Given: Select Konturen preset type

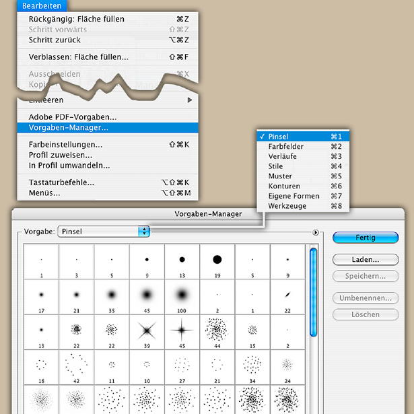Looking at the screenshot, I should pos(303,186).
